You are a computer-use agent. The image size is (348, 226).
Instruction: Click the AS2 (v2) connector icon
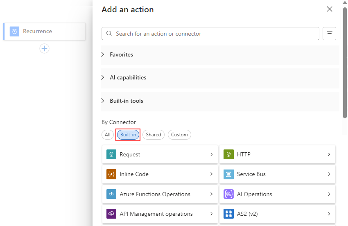(x=228, y=214)
